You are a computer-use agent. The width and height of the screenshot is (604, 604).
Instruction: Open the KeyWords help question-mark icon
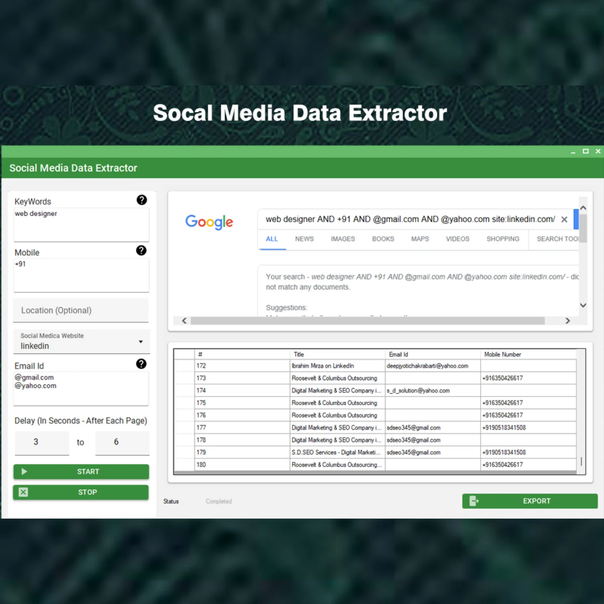[141, 200]
